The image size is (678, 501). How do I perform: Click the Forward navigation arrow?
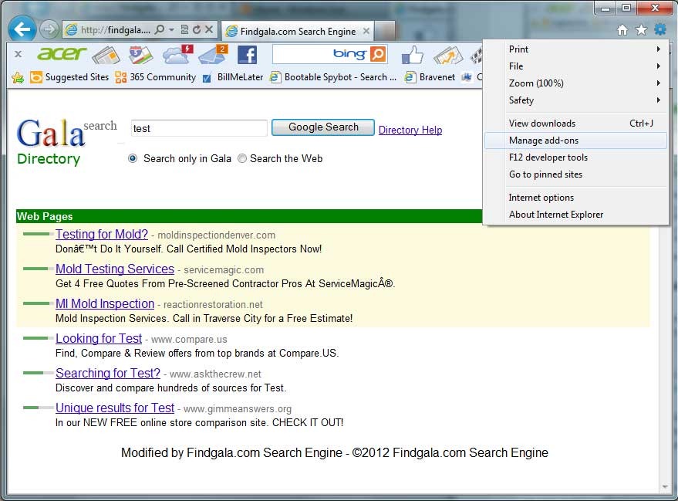coord(49,29)
